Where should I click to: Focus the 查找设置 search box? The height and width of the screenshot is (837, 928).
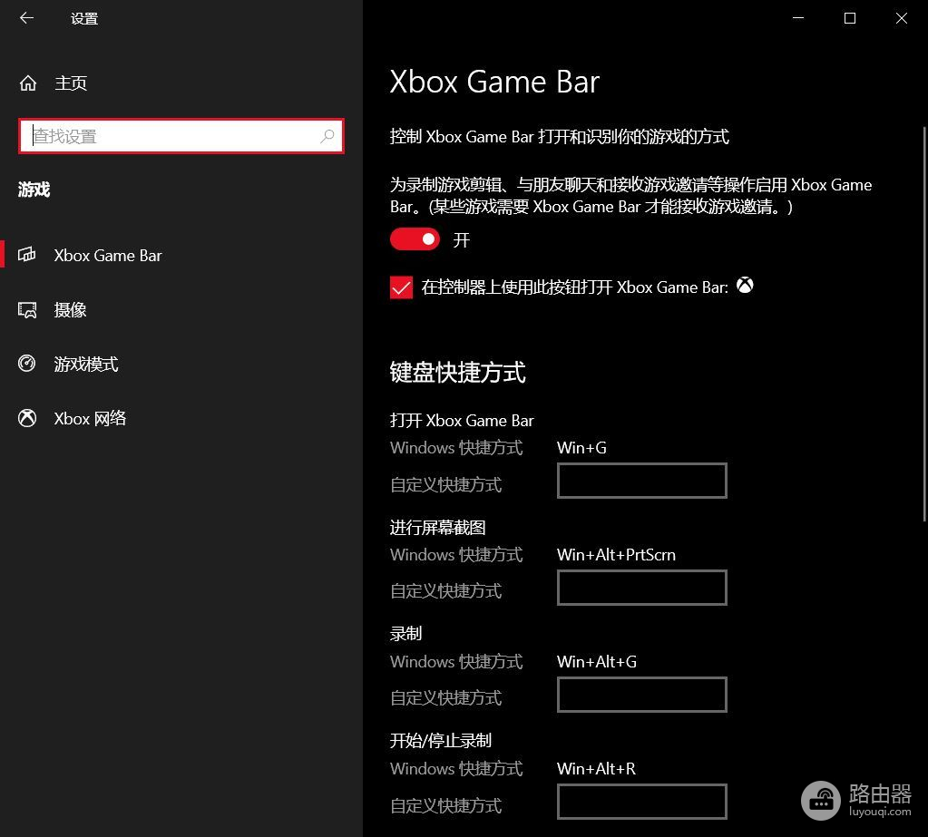click(x=181, y=136)
